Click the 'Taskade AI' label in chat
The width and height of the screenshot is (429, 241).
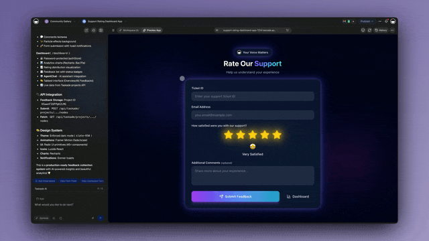pos(41,189)
